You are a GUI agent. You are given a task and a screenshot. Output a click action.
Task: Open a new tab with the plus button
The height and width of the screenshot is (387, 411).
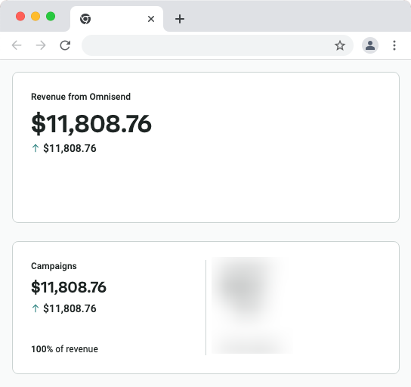click(180, 19)
